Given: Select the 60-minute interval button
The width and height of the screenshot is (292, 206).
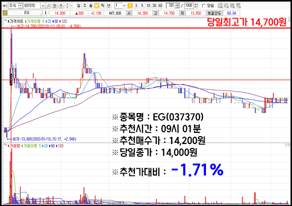Looking at the screenshot, I should pyautogui.click(x=160, y=6).
